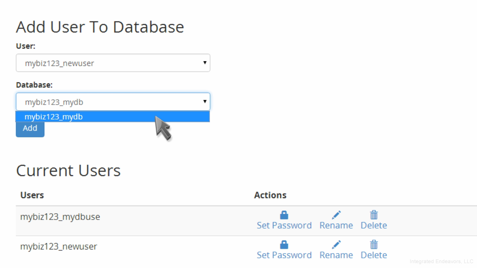Image resolution: width=477 pixels, height=268 pixels.
Task: Click Set Password link for mybiz123_mydbuse
Action: pos(284,226)
